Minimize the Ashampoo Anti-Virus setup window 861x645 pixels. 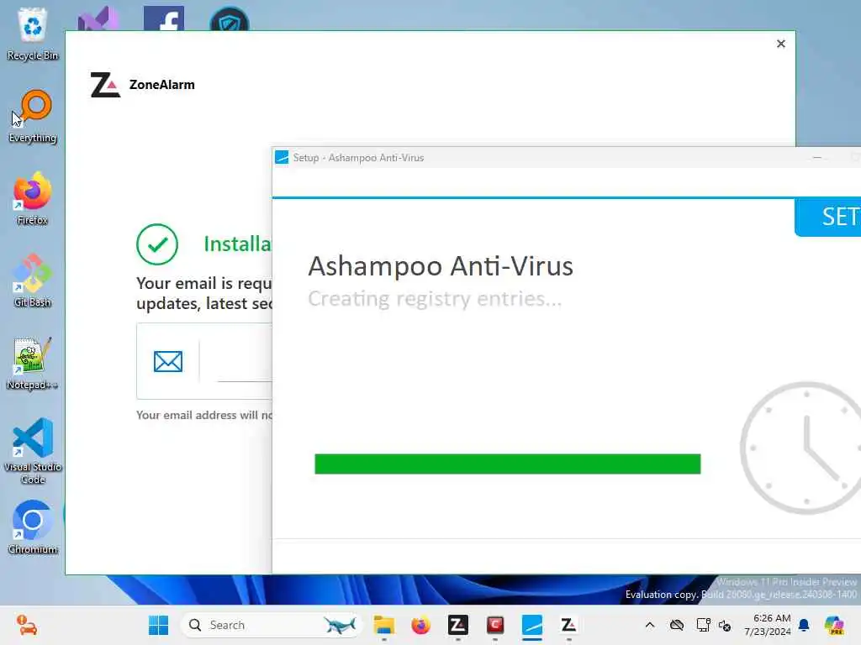(x=817, y=157)
